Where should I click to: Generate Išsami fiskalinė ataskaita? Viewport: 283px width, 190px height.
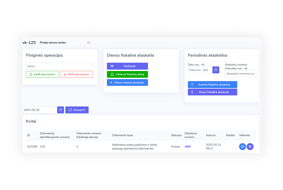coord(212,92)
